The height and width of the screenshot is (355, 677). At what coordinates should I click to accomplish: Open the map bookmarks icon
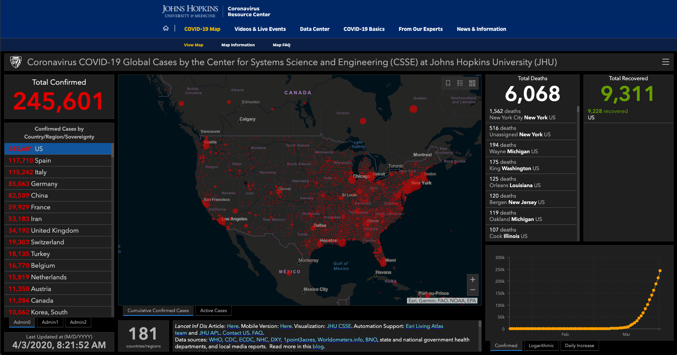pos(448,83)
